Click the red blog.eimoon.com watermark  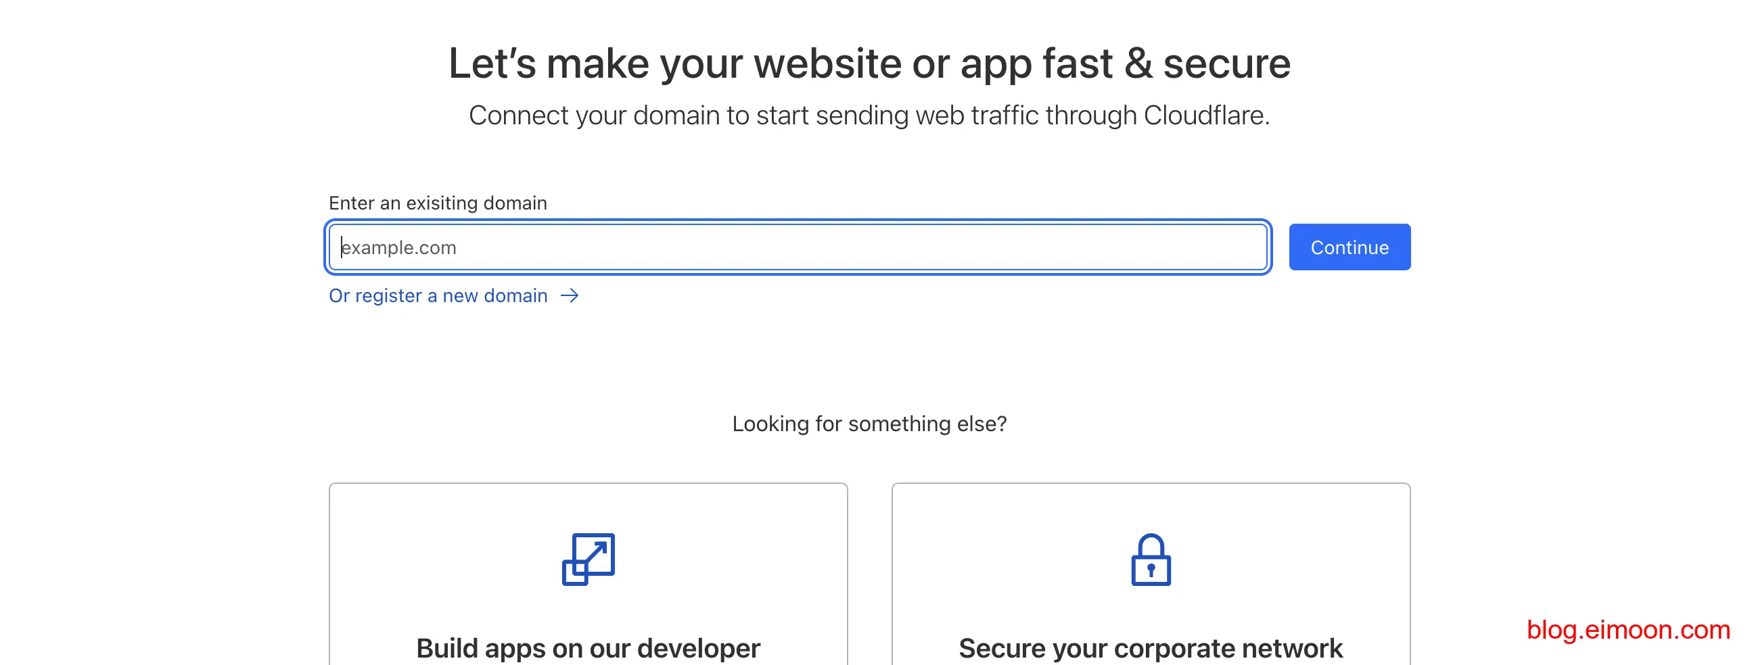click(x=1628, y=630)
